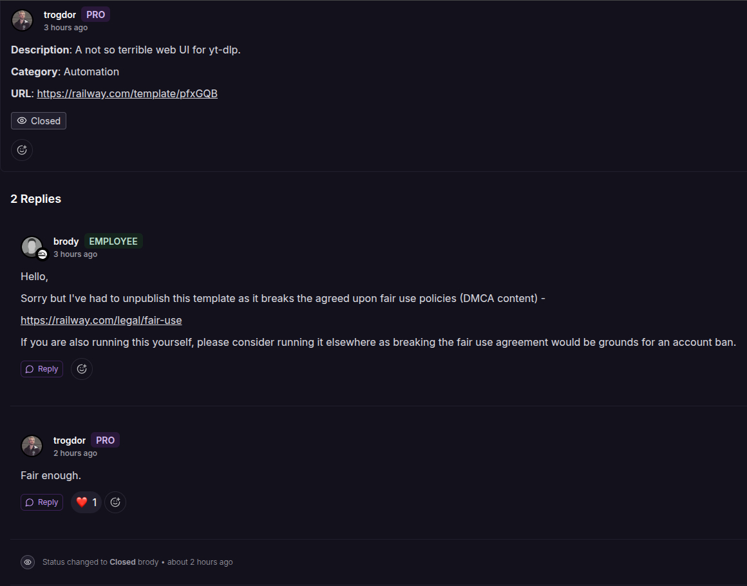Add emoji reaction to brody's reply
Image resolution: width=747 pixels, height=586 pixels.
[x=82, y=369]
